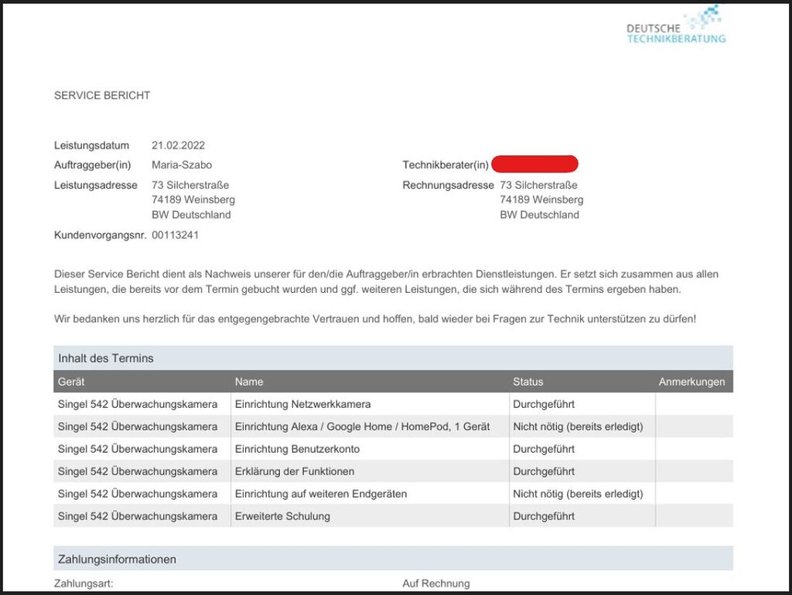Click BW Deutschland under Leistungsadresse

(x=191, y=215)
